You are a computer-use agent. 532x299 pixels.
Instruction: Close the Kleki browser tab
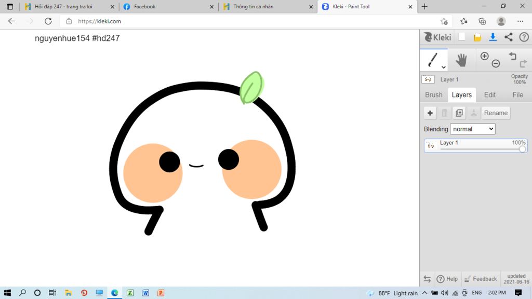(410, 6)
